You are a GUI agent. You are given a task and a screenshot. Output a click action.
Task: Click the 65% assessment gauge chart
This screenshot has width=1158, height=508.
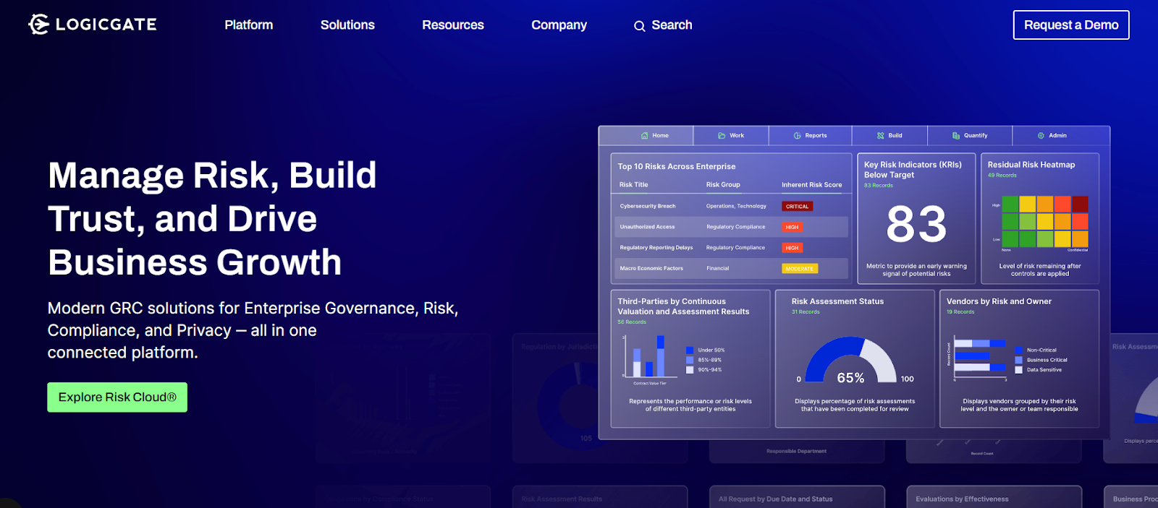(851, 360)
